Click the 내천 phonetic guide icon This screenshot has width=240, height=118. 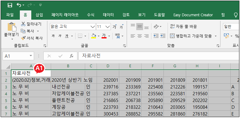point(118,36)
